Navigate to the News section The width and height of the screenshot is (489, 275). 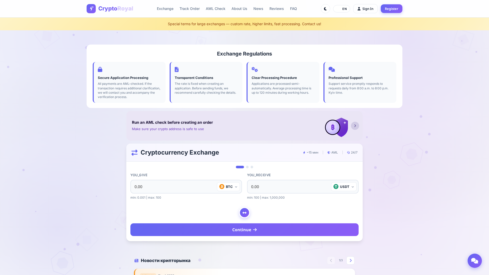click(258, 9)
